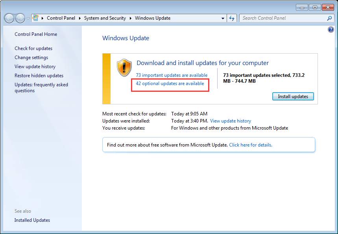Screen dimensions: 338x234
Task: Go to the Control Panel breadcrumb item
Action: pos(61,18)
